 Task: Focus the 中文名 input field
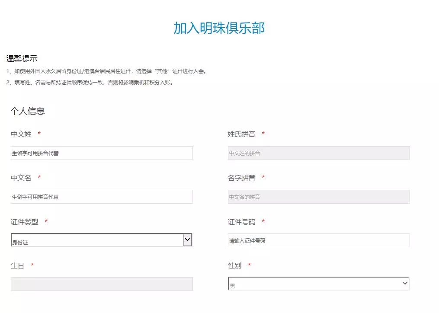102,197
